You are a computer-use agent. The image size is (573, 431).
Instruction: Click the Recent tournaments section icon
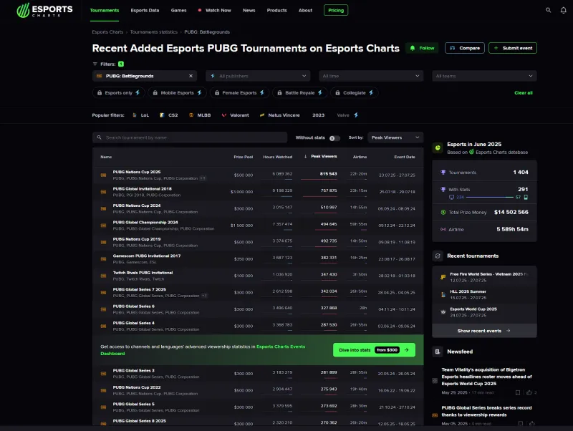click(x=438, y=256)
